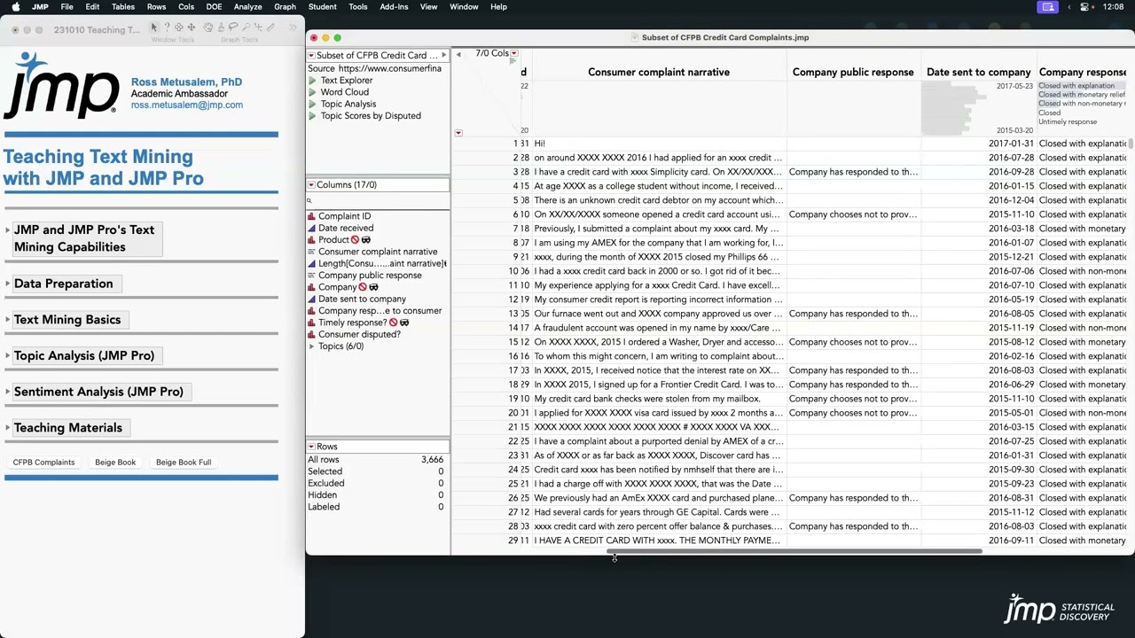The width and height of the screenshot is (1135, 638).
Task: Click the Date sent to company column header
Action: (978, 73)
